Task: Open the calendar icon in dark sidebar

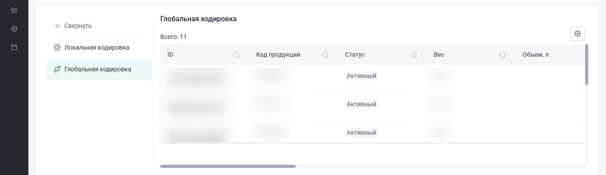Action: [x=14, y=47]
